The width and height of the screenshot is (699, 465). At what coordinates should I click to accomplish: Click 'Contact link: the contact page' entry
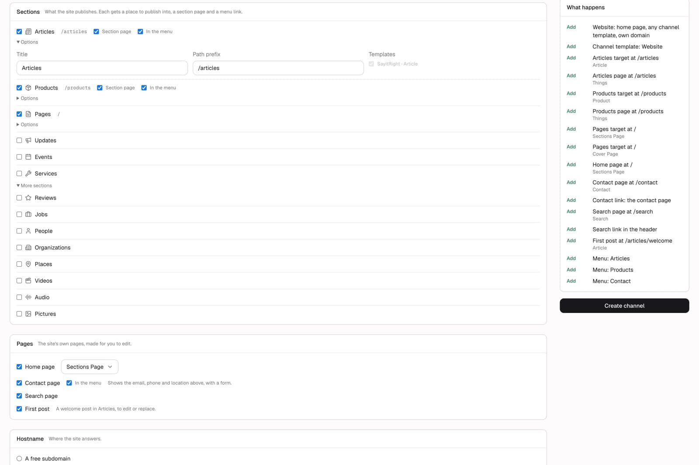click(631, 200)
